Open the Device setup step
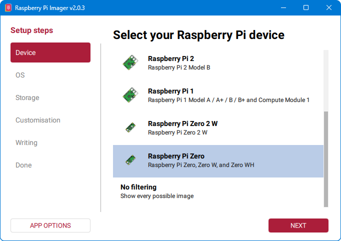The image size is (341, 241). coord(50,52)
